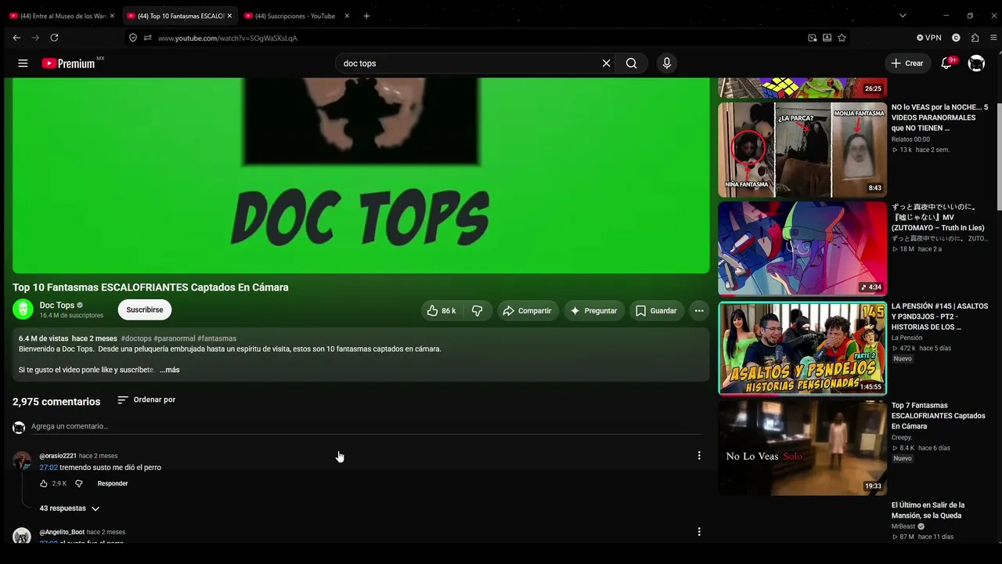This screenshot has width=1002, height=564.
Task: Open browser extensions puzzle icon
Action: pyautogui.click(x=975, y=38)
